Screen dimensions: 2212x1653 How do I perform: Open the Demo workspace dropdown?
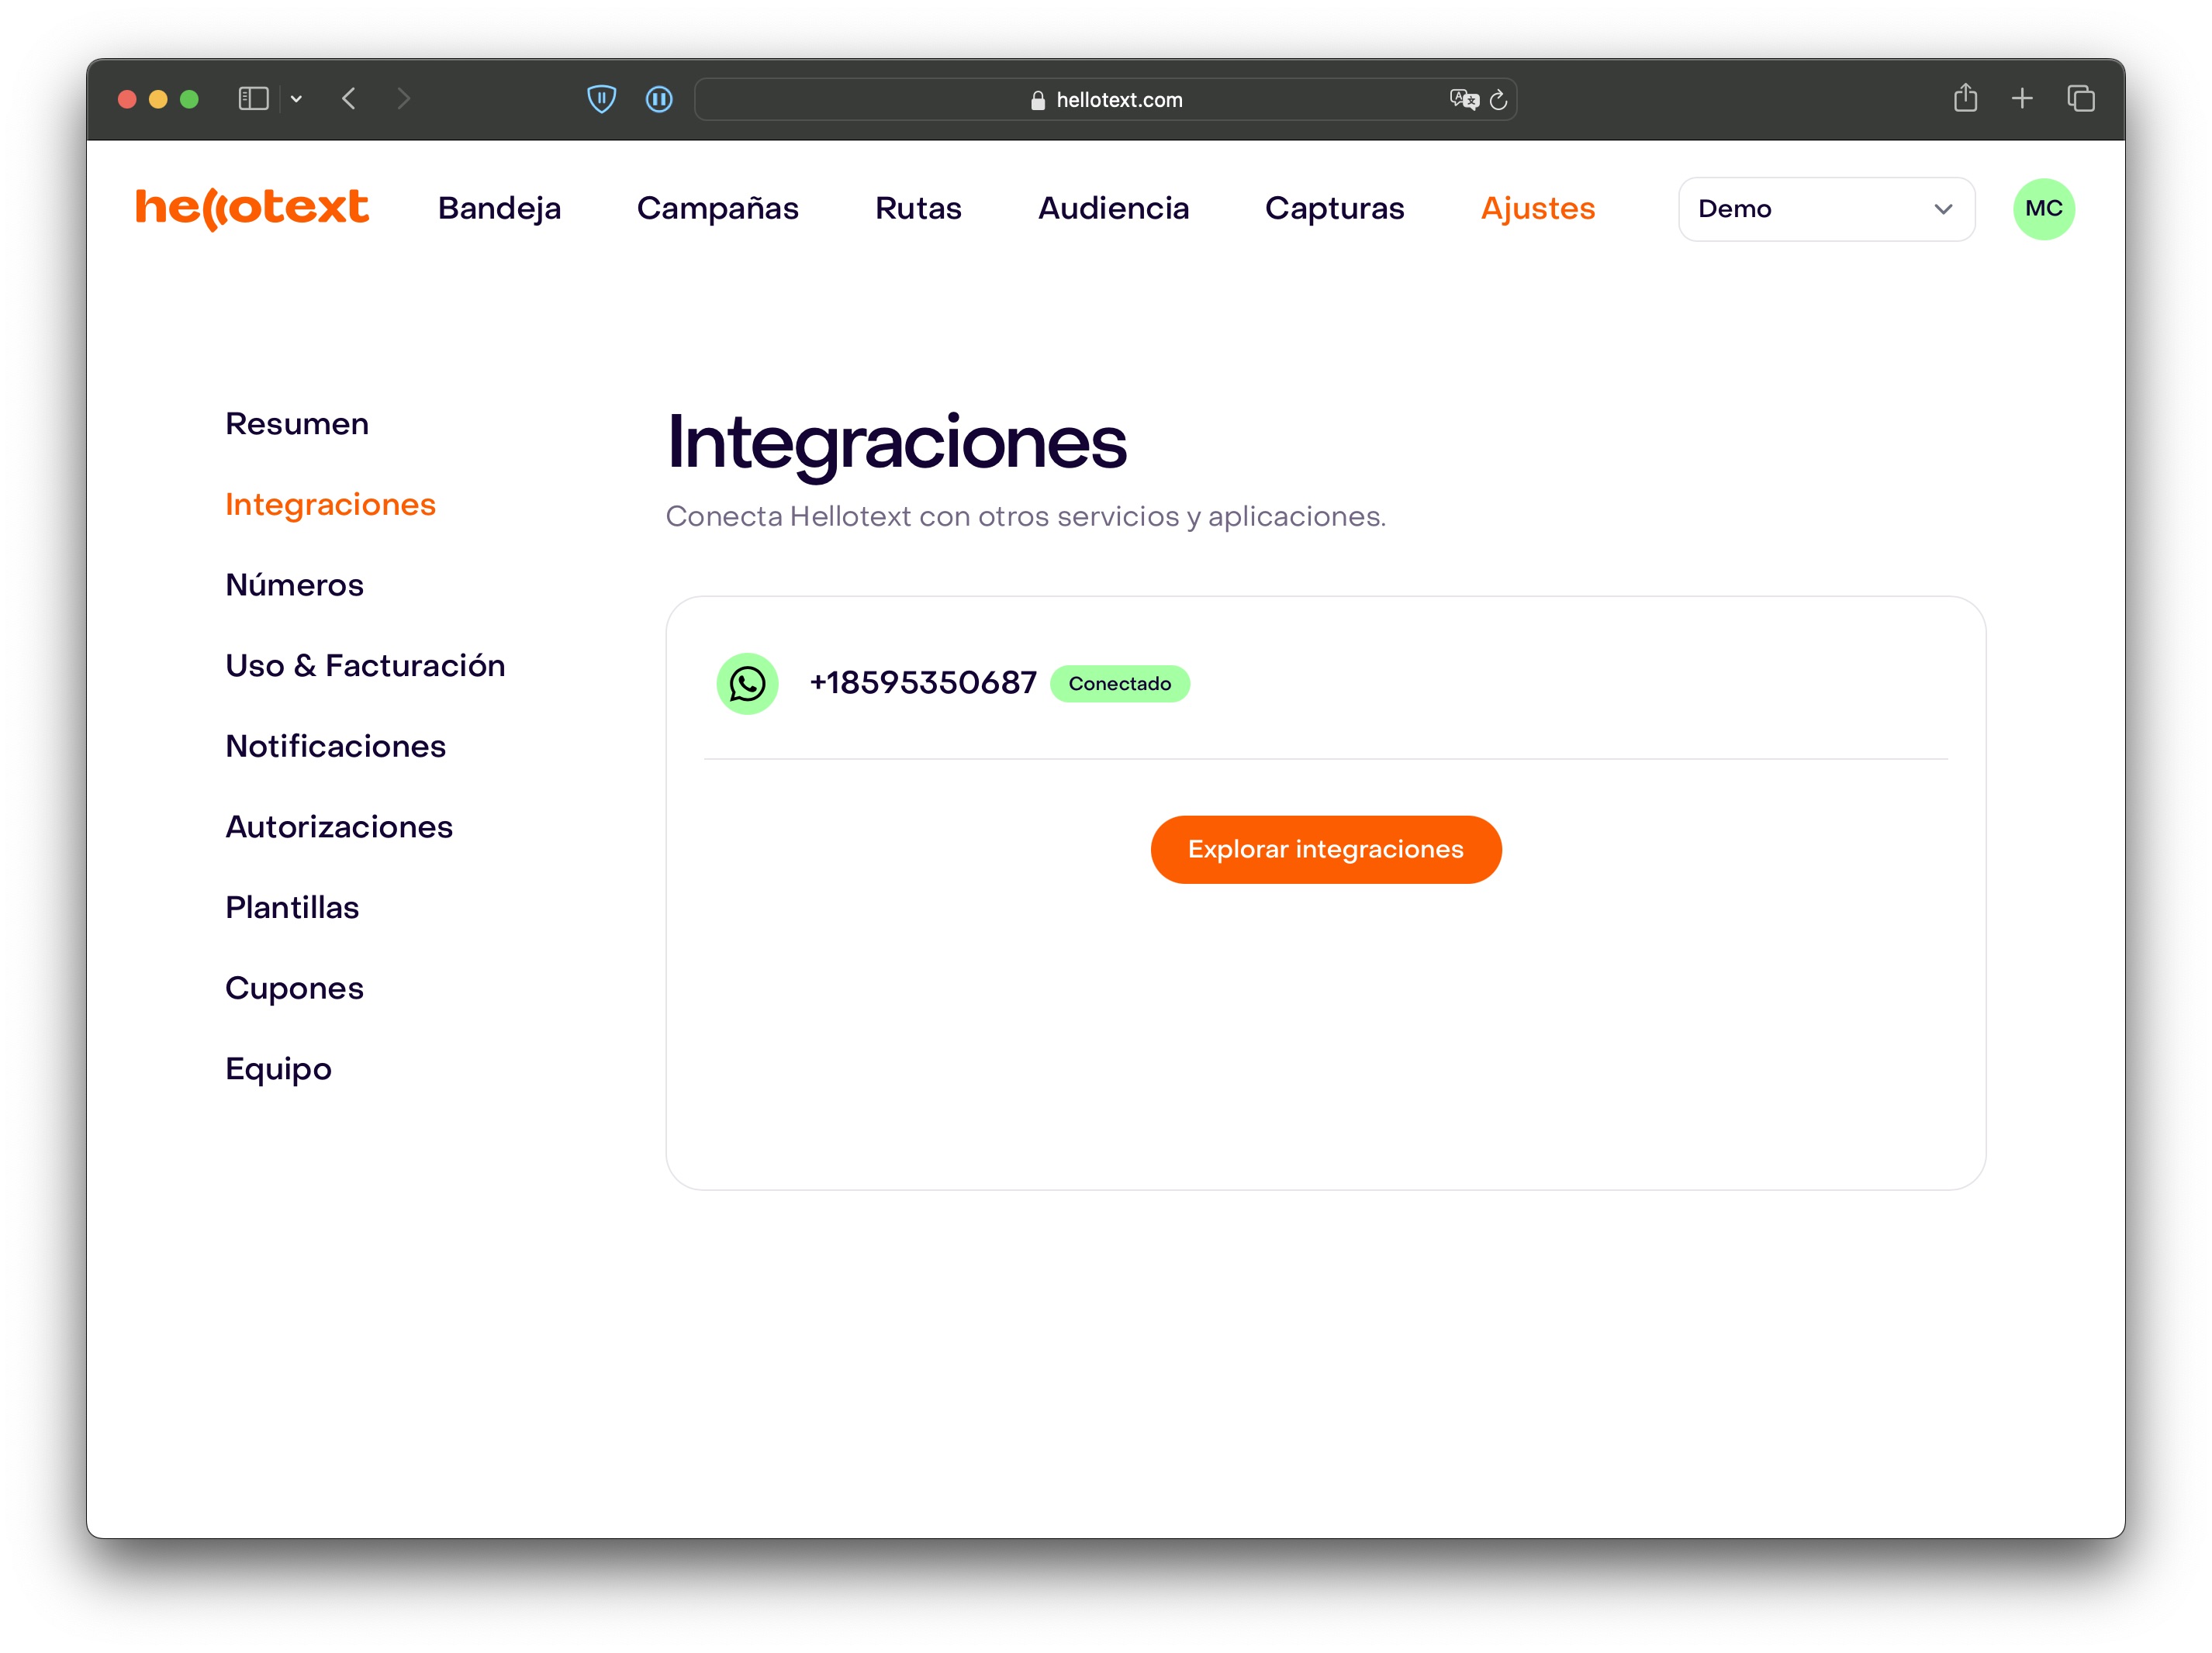[1826, 209]
